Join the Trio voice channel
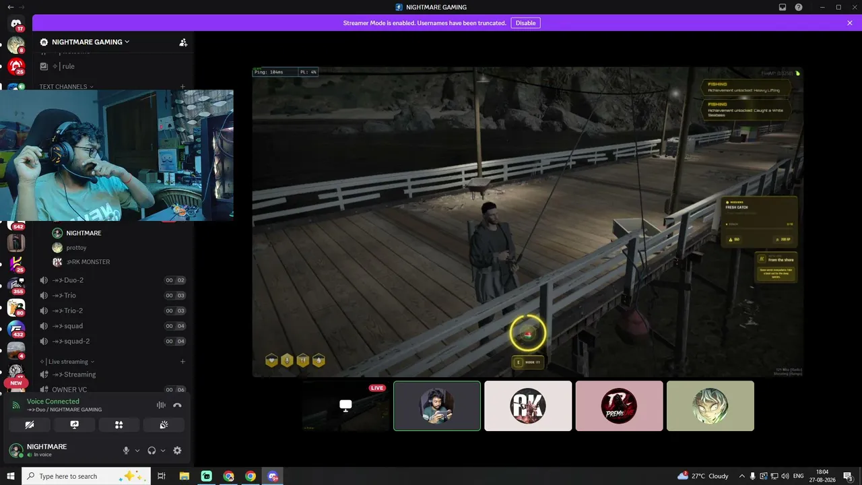This screenshot has height=485, width=862. 113,296
